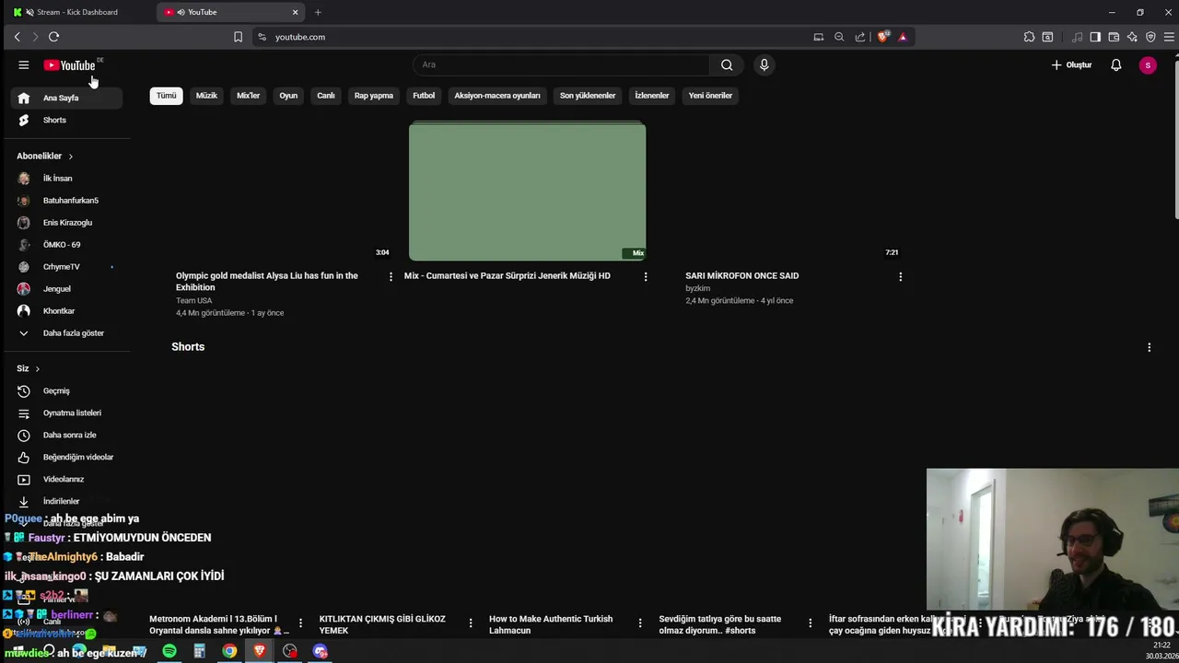
Task: Reload the page in browser toolbar
Action: tap(53, 37)
